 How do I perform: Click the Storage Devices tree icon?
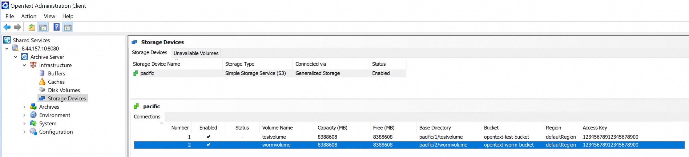click(x=42, y=98)
